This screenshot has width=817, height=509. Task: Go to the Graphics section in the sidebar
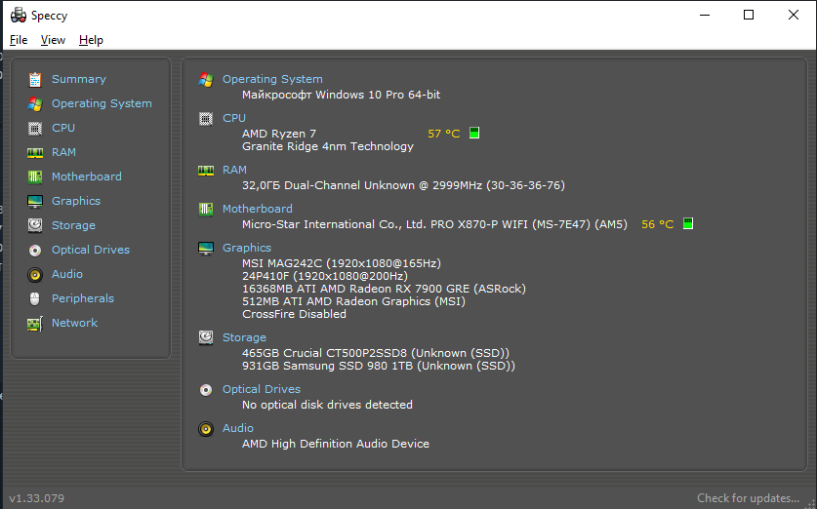[x=76, y=201]
